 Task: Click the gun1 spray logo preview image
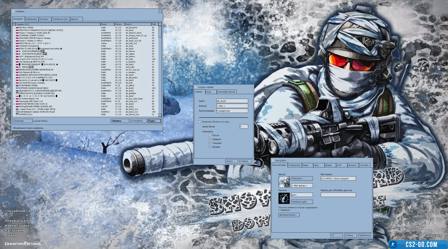click(x=284, y=198)
